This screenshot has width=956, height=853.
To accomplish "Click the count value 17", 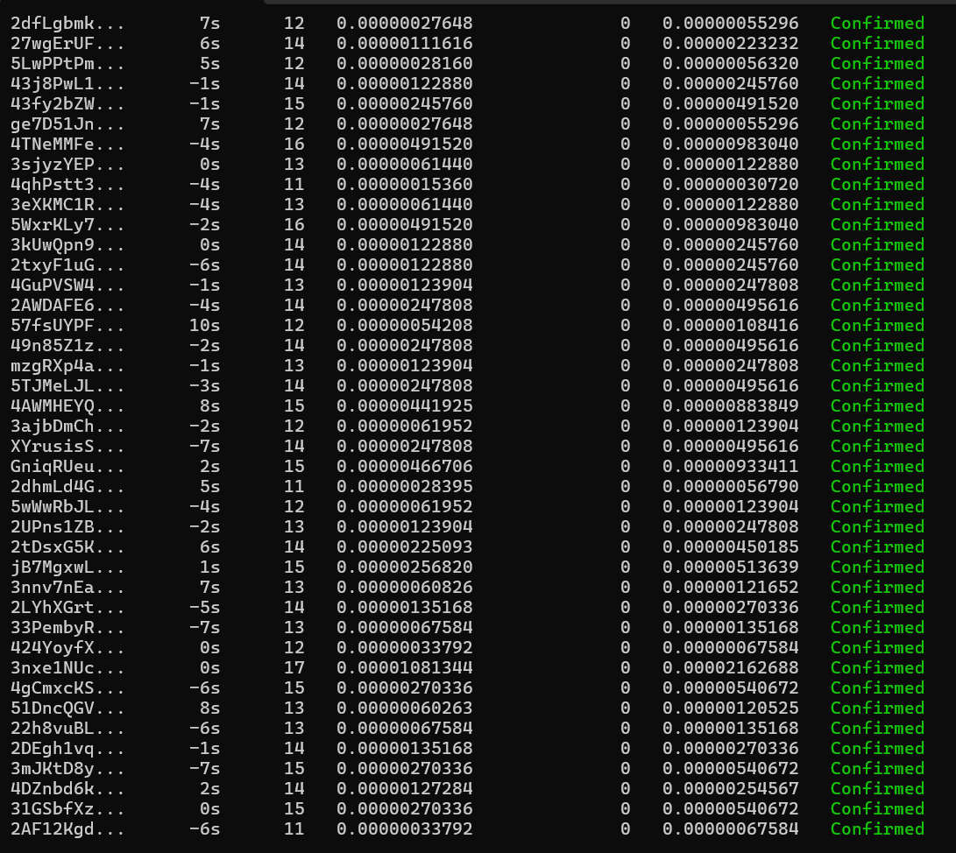I will (x=294, y=667).
